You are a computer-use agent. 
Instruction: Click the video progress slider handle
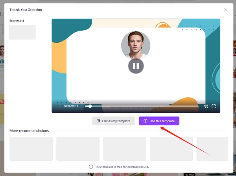(90, 106)
